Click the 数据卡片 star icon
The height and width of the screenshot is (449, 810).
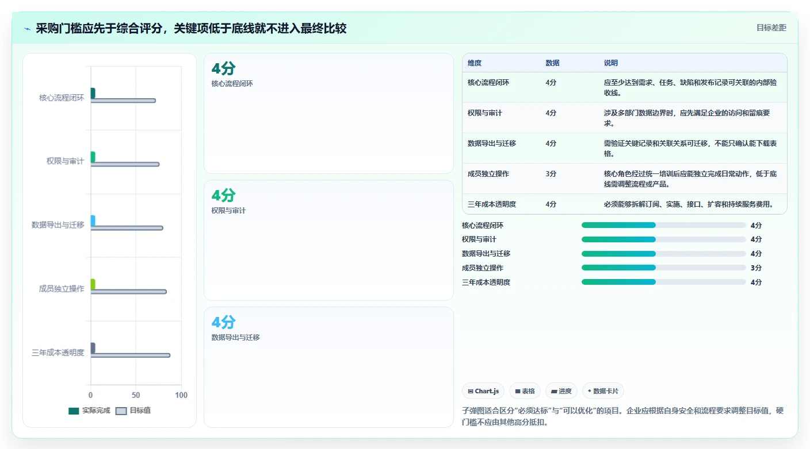[x=590, y=391]
